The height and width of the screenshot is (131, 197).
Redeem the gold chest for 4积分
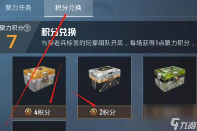pyautogui.click(x=39, y=112)
